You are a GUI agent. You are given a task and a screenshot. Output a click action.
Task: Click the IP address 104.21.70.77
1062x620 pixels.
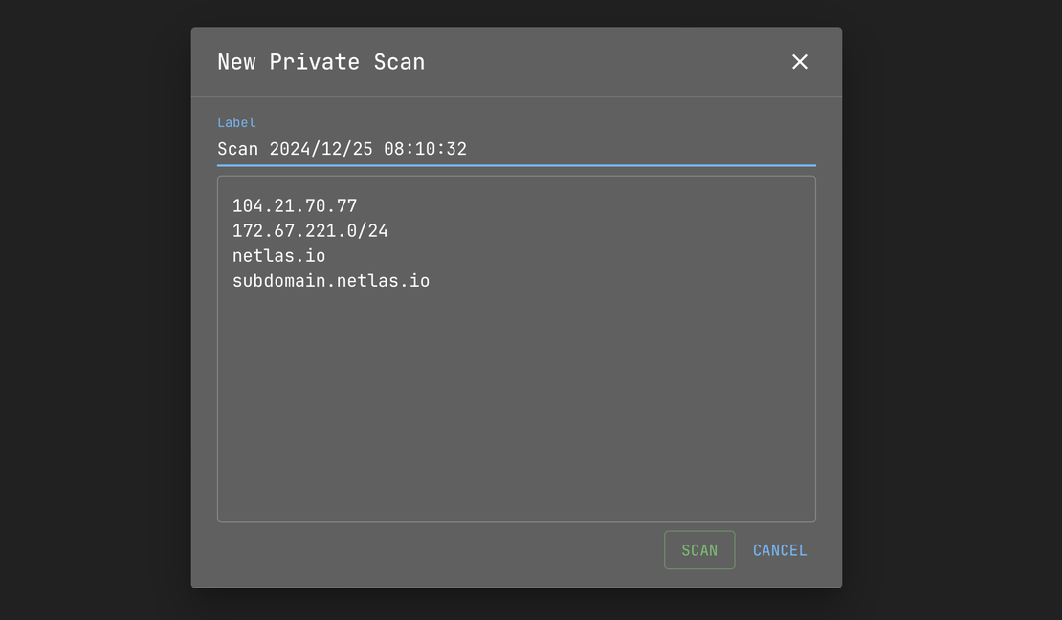(294, 204)
